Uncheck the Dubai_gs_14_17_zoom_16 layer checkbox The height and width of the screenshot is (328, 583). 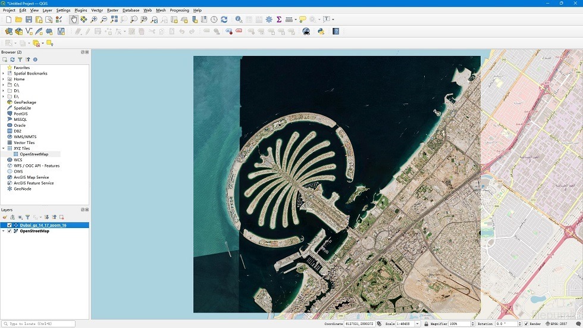click(9, 225)
